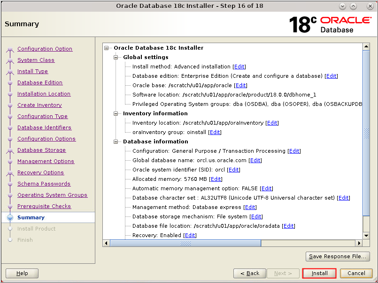Click the vertical scrollbar thumb
The image size is (378, 283).
[366, 133]
